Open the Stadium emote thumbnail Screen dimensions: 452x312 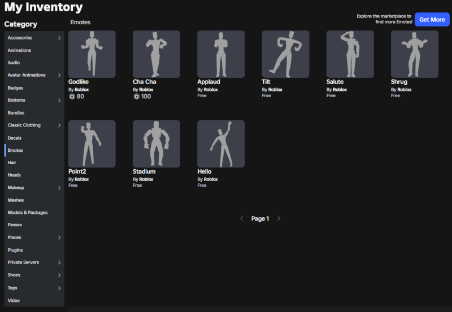(157, 144)
